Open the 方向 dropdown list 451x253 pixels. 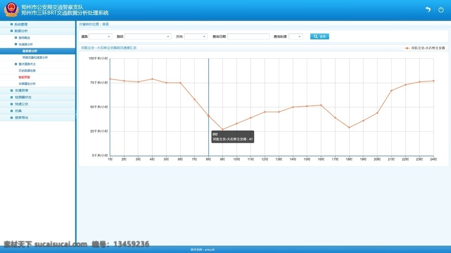196,36
